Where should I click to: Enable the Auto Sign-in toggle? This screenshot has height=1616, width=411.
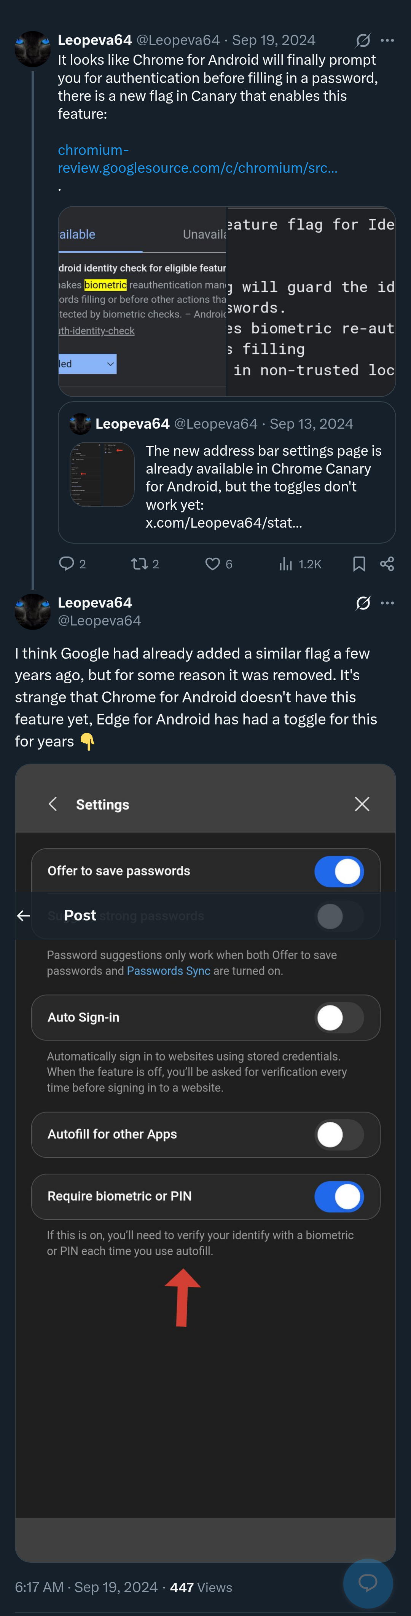point(339,1018)
